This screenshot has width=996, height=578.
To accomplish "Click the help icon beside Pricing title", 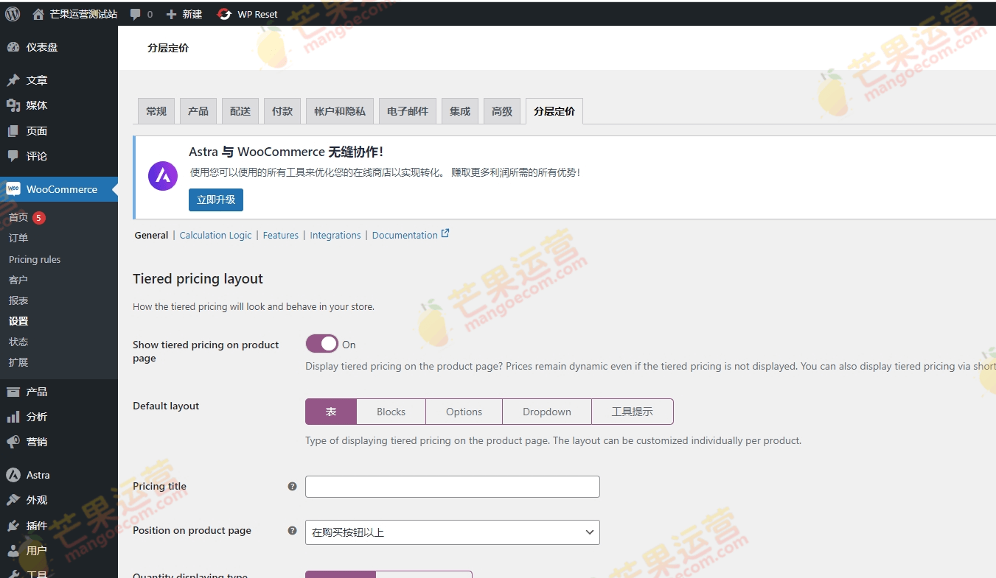I will 292,486.
